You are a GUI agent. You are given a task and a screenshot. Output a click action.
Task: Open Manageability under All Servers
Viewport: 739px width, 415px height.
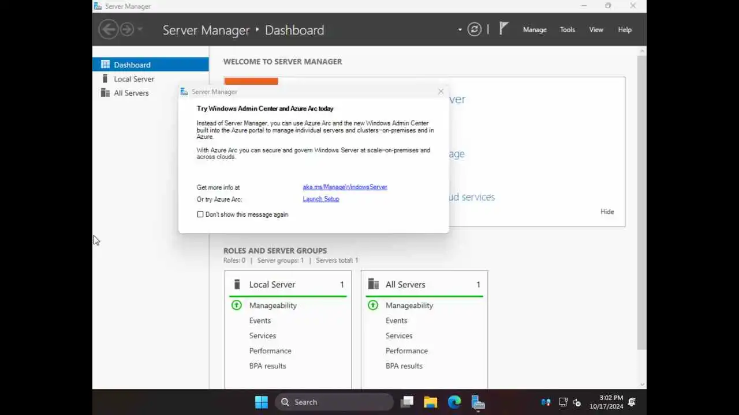click(409, 305)
